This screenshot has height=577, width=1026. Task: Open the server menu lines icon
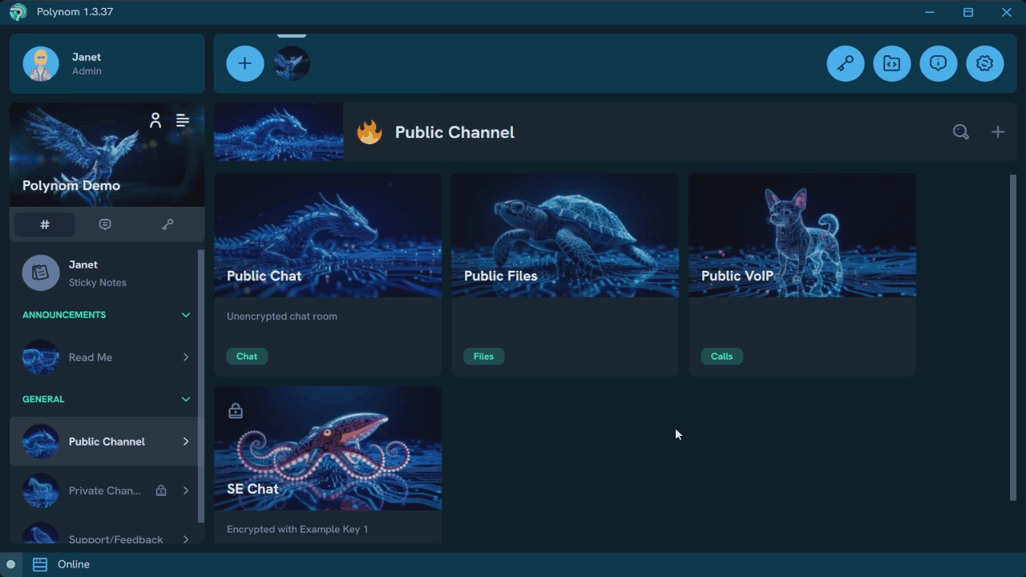click(183, 120)
